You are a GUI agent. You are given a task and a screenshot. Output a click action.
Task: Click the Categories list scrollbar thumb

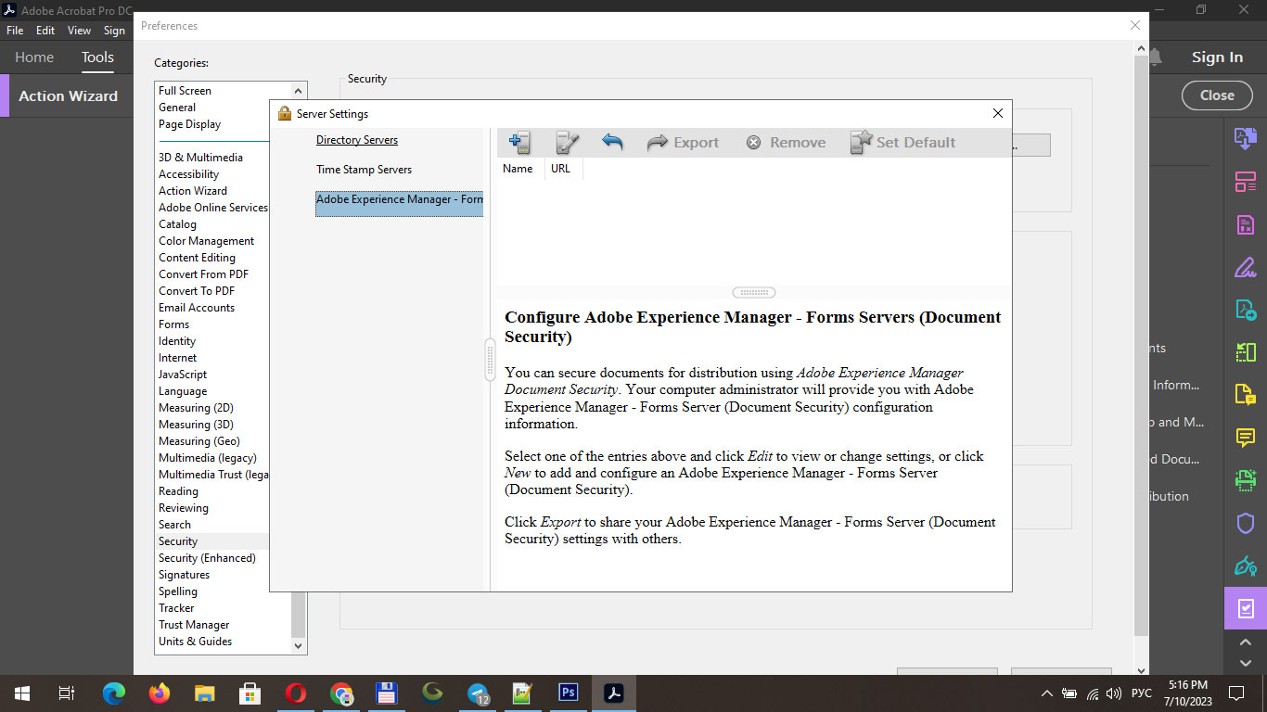299,615
